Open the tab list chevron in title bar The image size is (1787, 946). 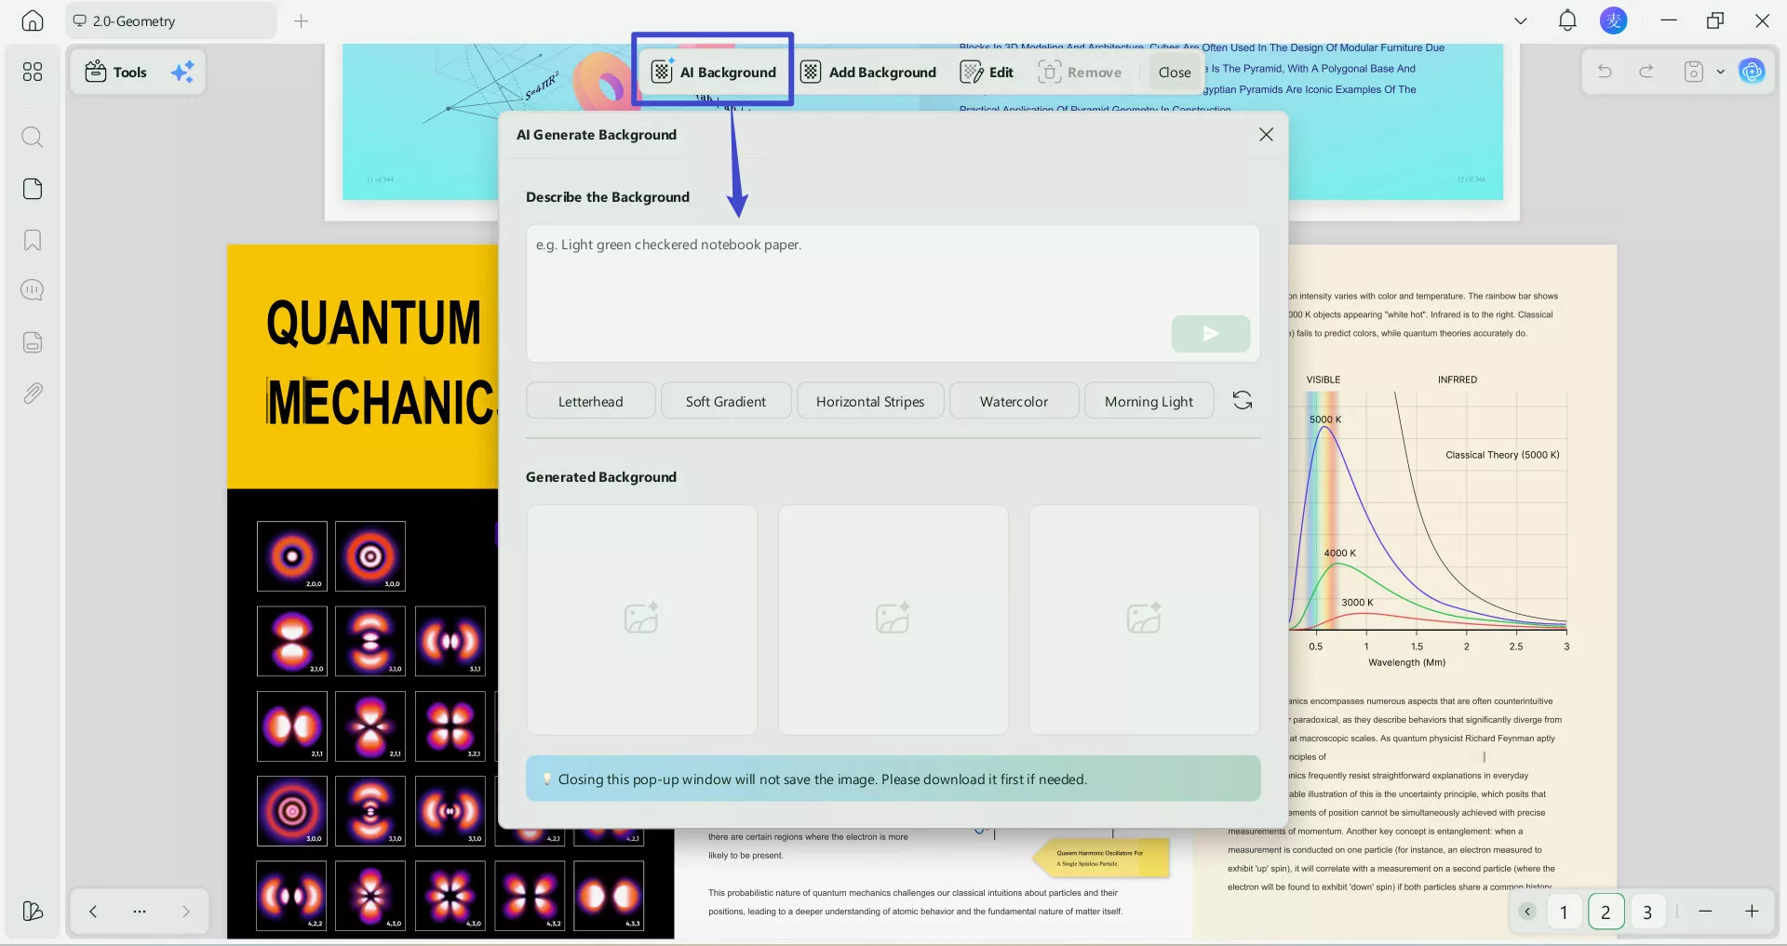point(1521,20)
